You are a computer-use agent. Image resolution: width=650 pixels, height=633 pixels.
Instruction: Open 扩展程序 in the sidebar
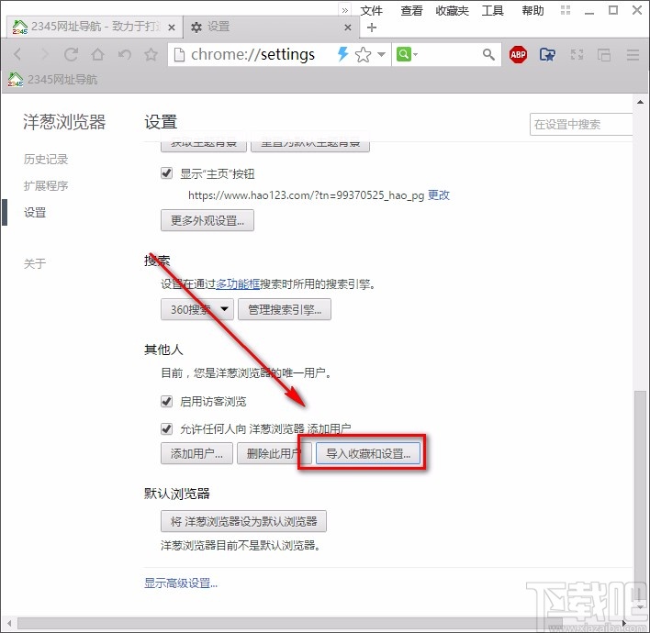click(x=46, y=185)
